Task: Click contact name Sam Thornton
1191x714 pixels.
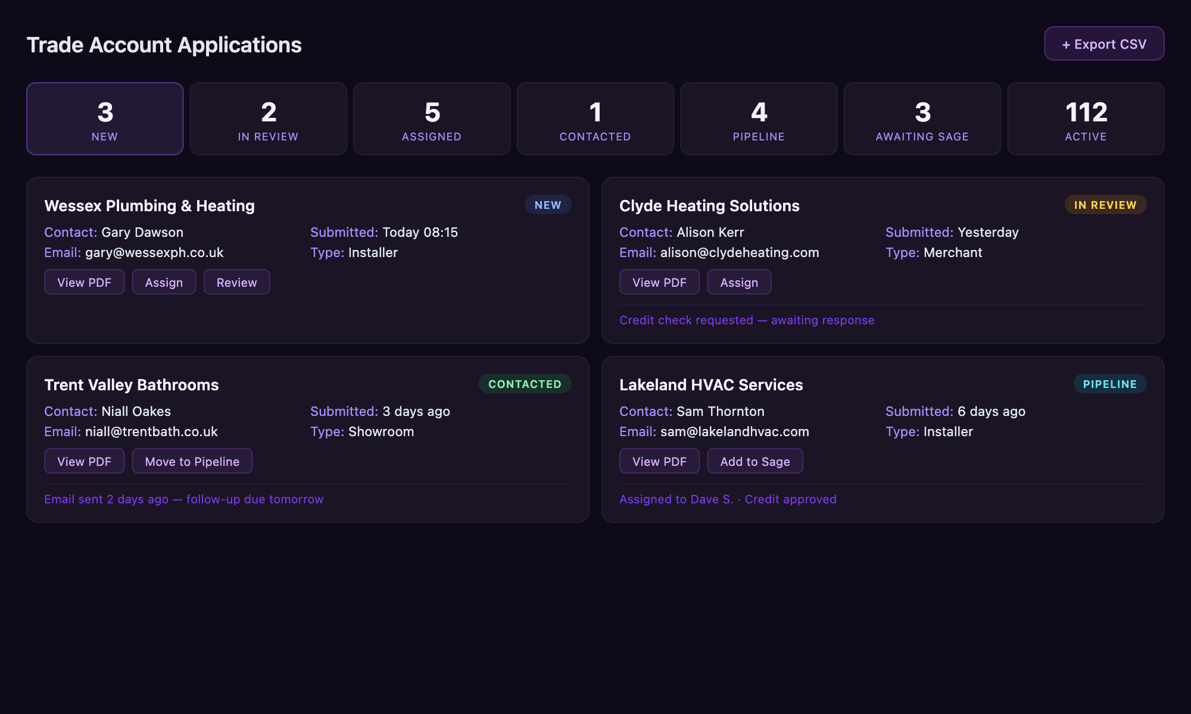Action: (x=721, y=411)
